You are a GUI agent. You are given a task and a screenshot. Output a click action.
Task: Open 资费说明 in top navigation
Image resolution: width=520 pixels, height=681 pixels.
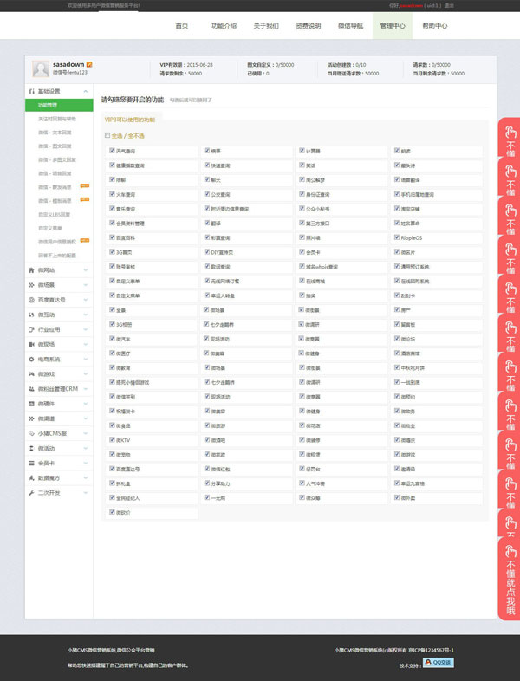point(308,26)
